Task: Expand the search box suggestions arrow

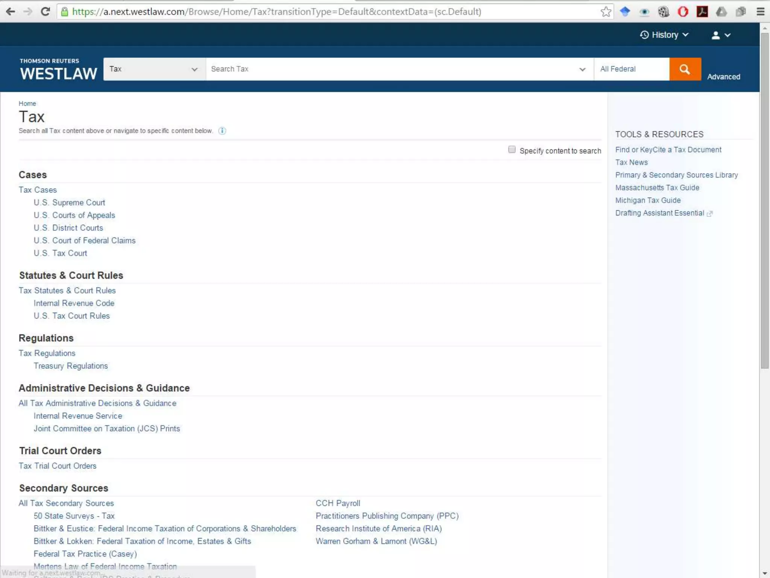Action: (582, 69)
